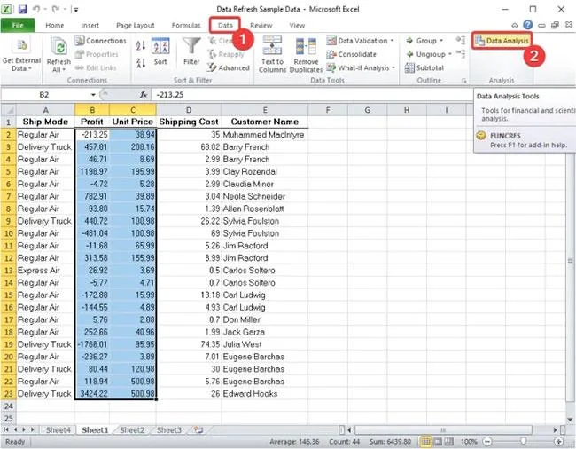Open Data Analysis tools
The height and width of the screenshot is (449, 576).
[502, 41]
